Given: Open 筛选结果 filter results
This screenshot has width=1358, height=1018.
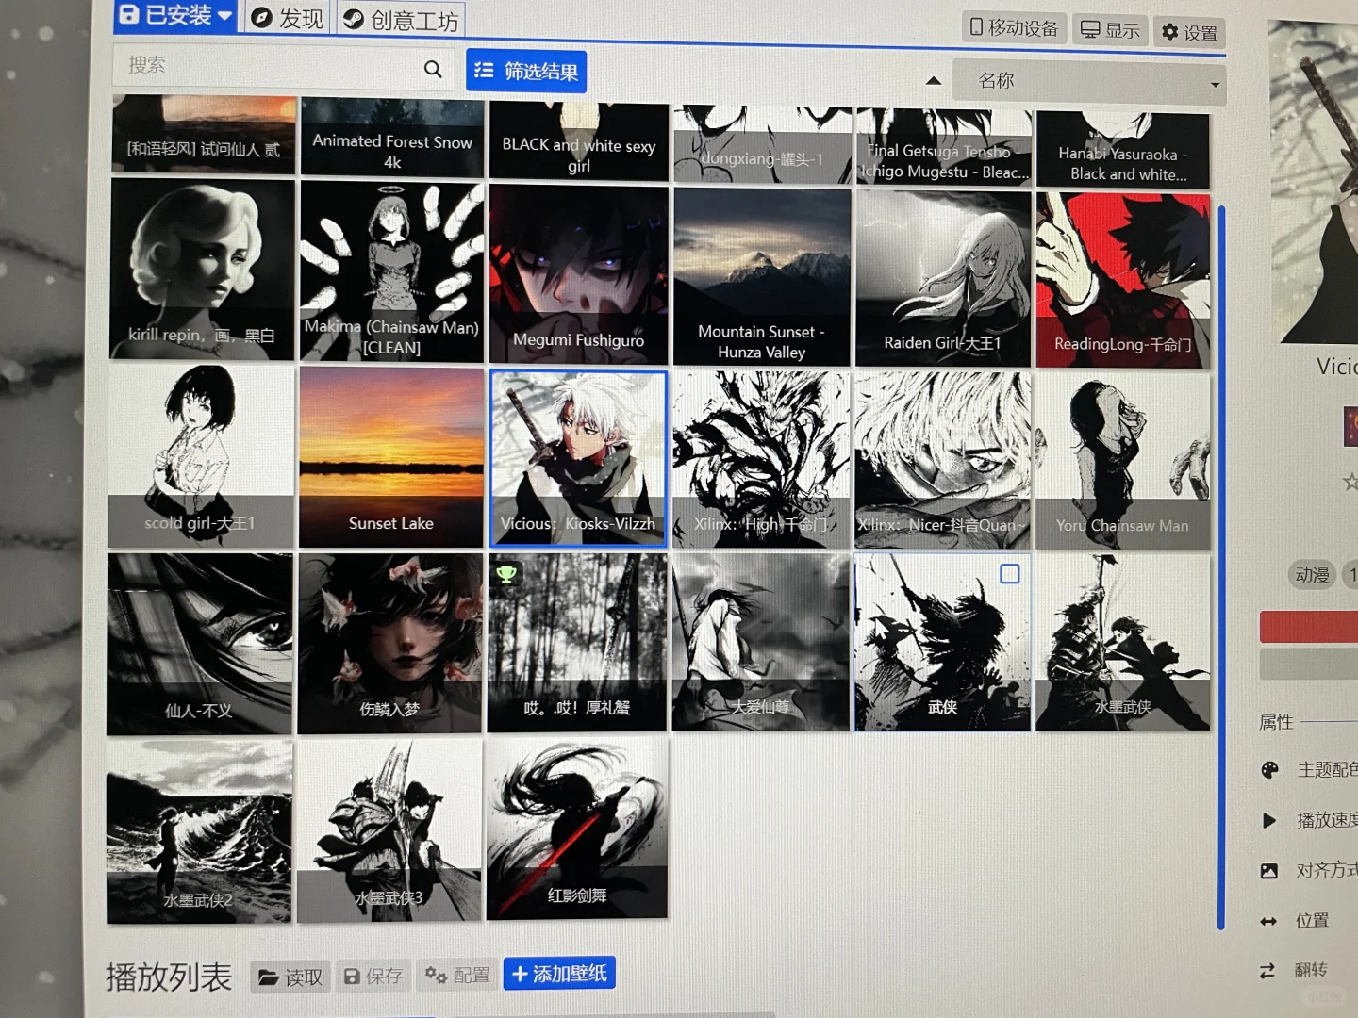Looking at the screenshot, I should coord(526,71).
